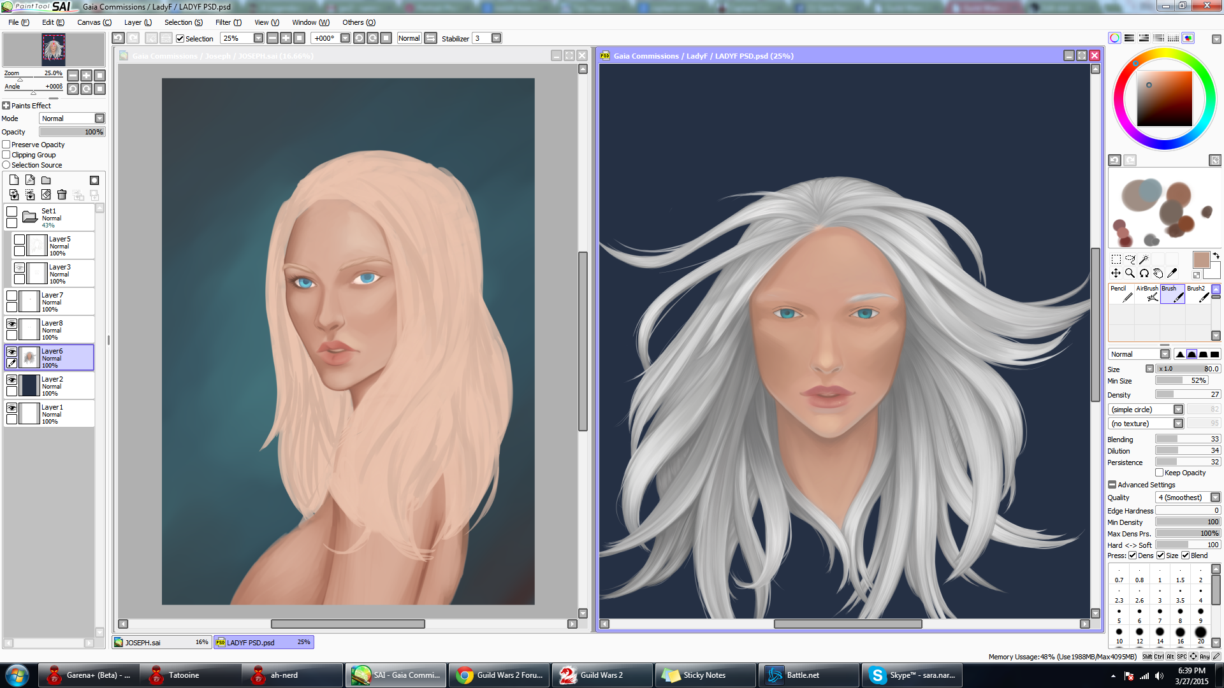Open the File menu
Viewport: 1224px width, 688px height.
18,22
